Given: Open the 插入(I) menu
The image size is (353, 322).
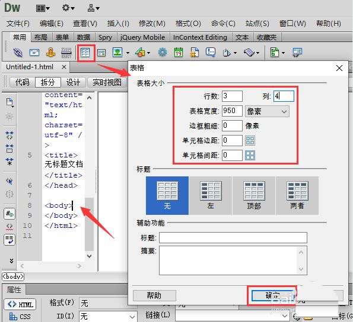Looking at the screenshot, I should pos(118,23).
